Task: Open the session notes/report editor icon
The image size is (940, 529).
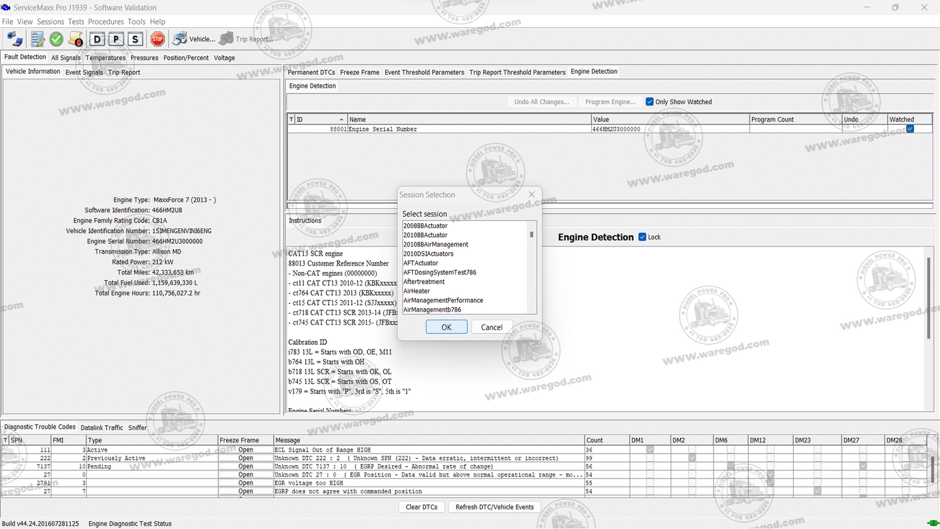Action: [x=36, y=38]
